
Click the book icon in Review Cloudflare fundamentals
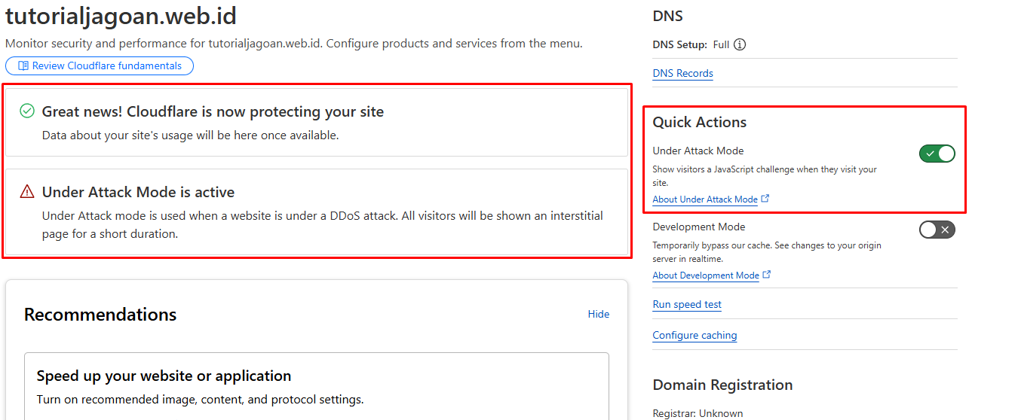point(23,66)
